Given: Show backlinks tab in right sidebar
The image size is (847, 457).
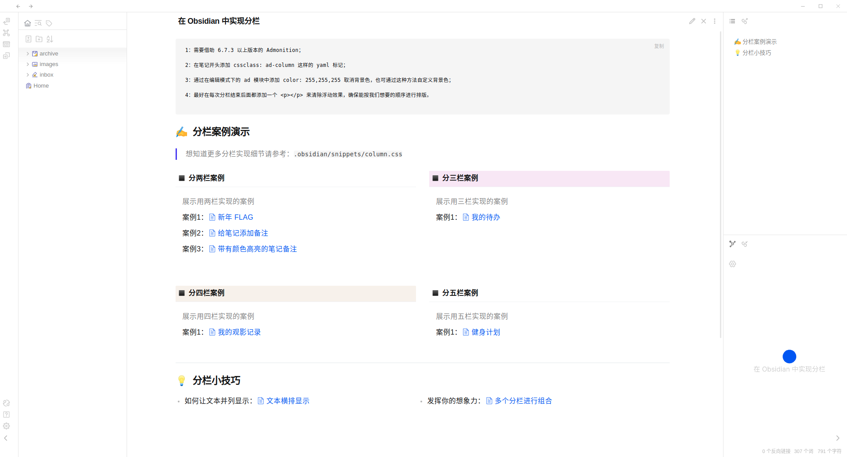Looking at the screenshot, I should [745, 244].
